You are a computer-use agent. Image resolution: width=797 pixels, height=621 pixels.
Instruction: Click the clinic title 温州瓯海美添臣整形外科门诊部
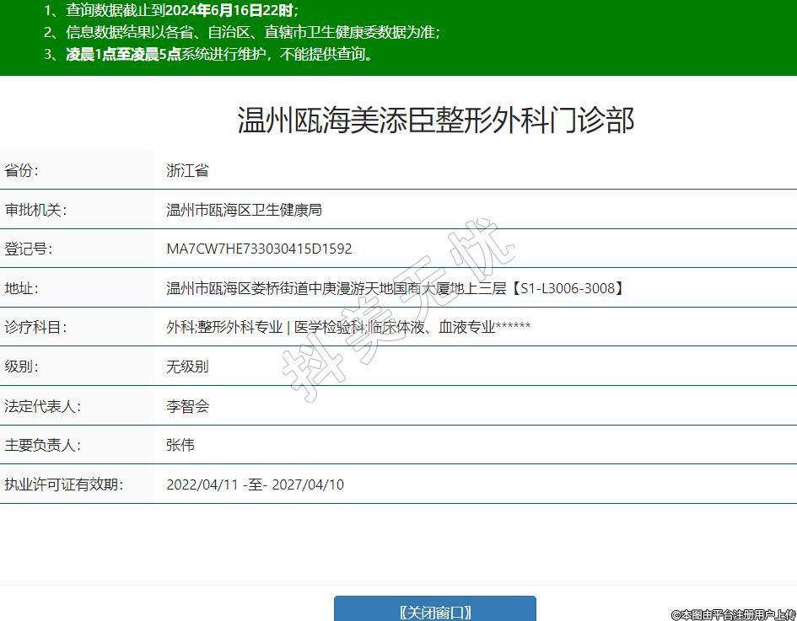point(435,120)
